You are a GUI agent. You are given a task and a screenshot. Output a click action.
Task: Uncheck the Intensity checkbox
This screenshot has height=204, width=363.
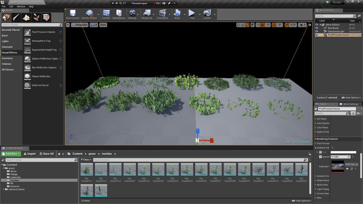coord(320,157)
